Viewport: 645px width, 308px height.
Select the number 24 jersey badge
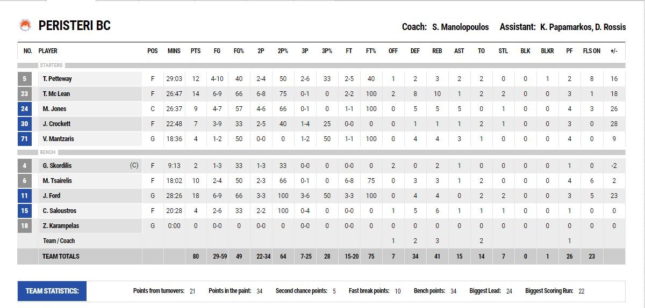click(25, 109)
